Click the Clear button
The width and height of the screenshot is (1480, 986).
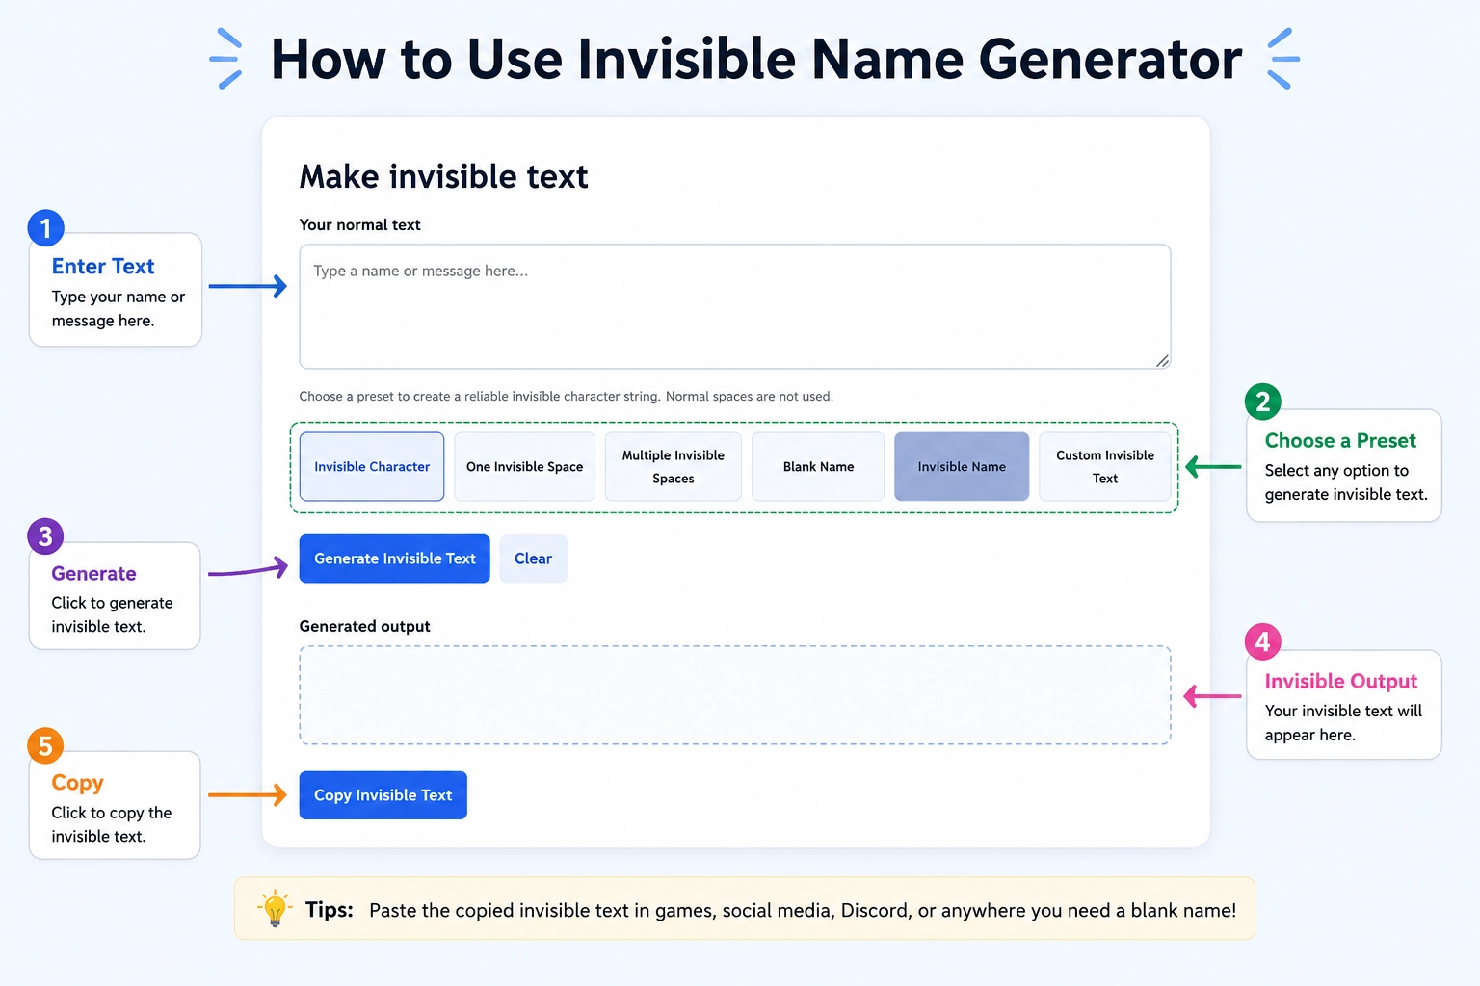533,558
